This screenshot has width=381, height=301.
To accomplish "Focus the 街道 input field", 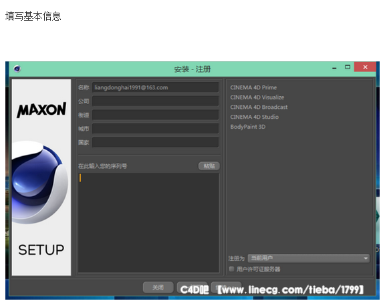I will [x=155, y=115].
